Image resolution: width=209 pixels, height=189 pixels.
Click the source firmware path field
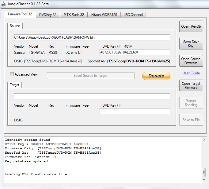point(92,37)
